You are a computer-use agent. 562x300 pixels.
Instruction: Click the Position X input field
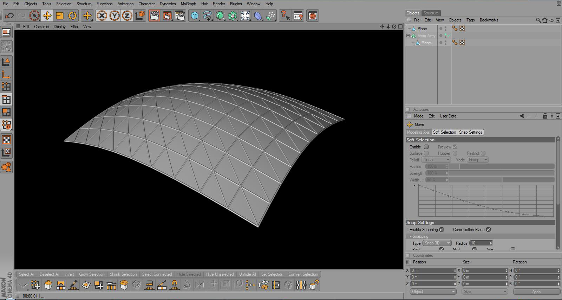tap(433, 270)
